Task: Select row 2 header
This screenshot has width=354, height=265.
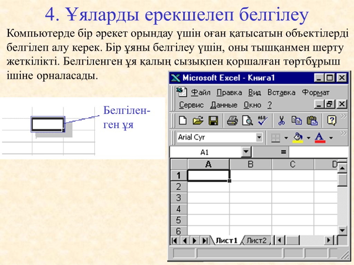Action: (x=179, y=187)
